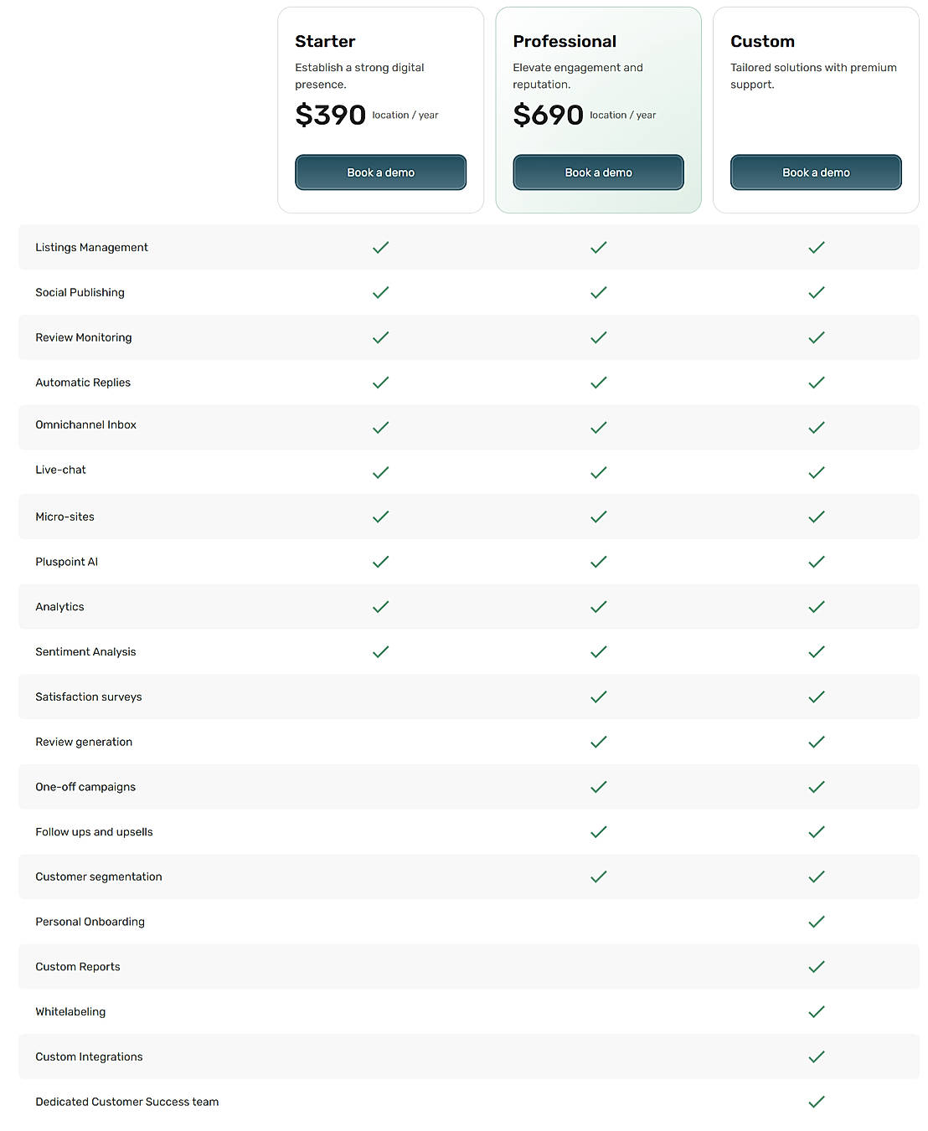Click Professional plan's Book a demo button
Image resolution: width=928 pixels, height=1131 pixels.
point(598,172)
